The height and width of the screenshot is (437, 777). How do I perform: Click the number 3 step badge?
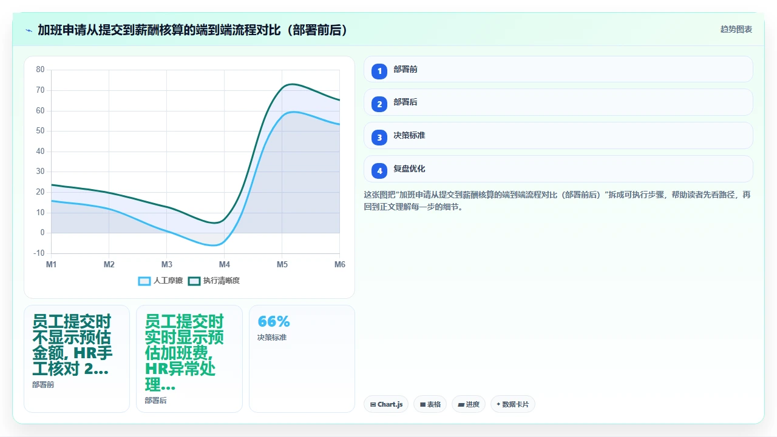[379, 138]
